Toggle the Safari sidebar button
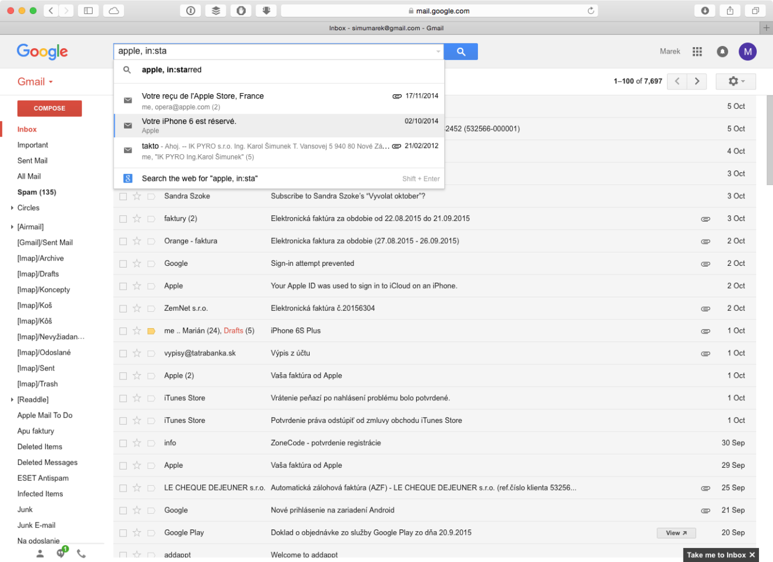773x562 pixels. (x=88, y=10)
